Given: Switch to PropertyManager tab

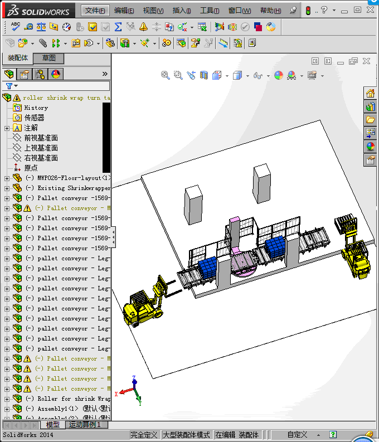Looking at the screenshot, I should [25, 74].
